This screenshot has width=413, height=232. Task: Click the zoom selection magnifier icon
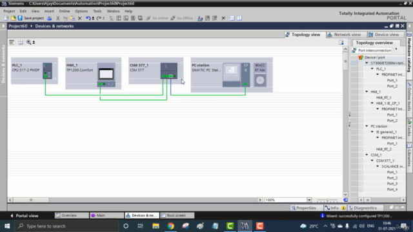coord(28,42)
